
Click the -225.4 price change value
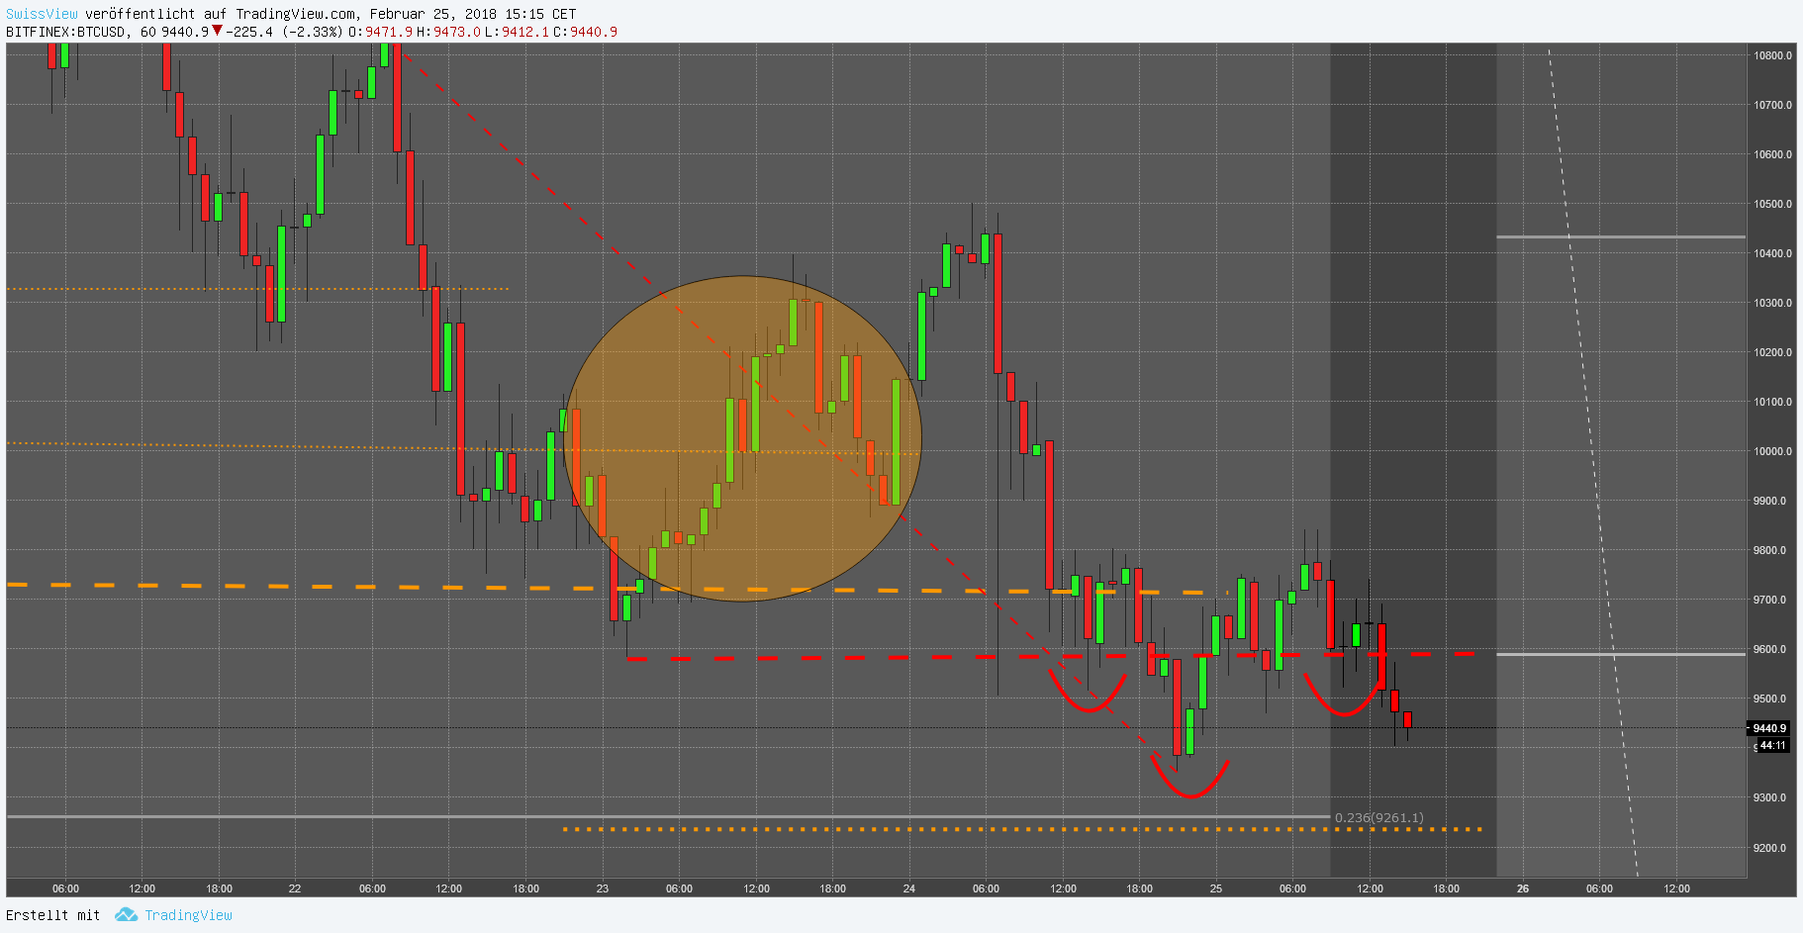pyautogui.click(x=249, y=32)
